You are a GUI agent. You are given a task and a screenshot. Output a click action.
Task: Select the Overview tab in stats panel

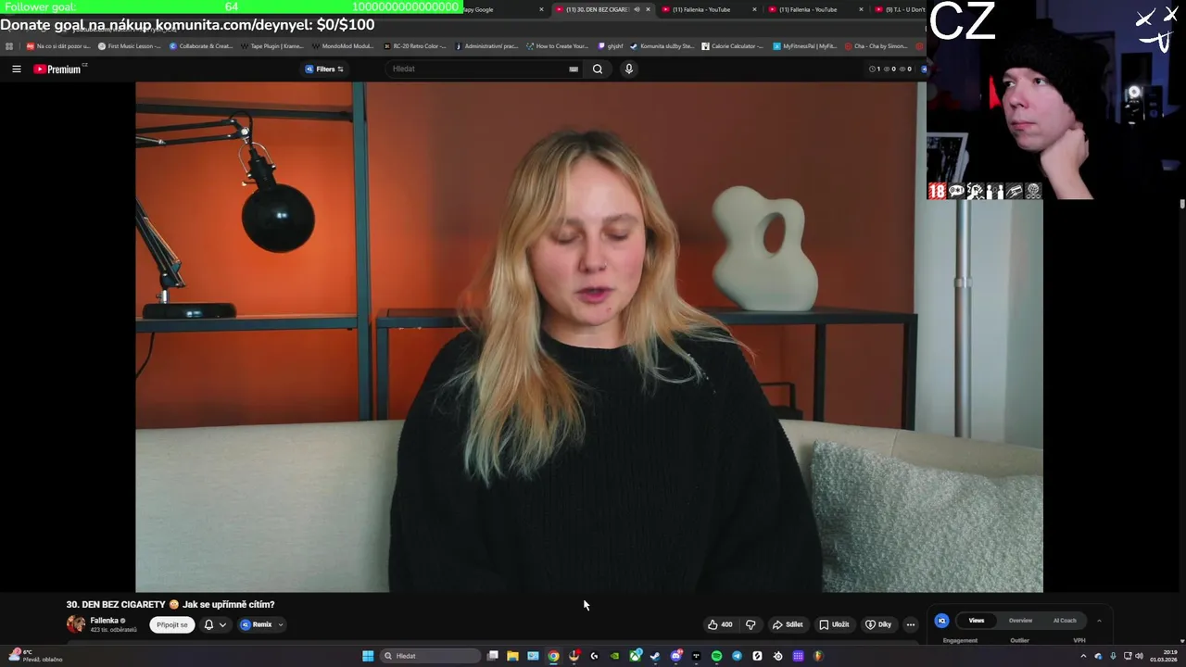click(x=1020, y=621)
